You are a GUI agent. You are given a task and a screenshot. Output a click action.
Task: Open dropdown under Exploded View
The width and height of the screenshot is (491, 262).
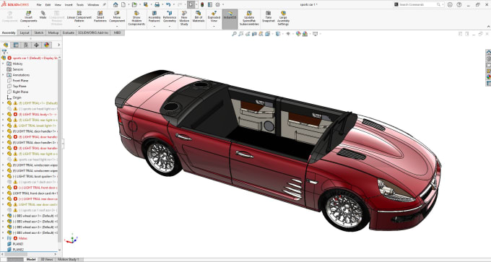[214, 26]
